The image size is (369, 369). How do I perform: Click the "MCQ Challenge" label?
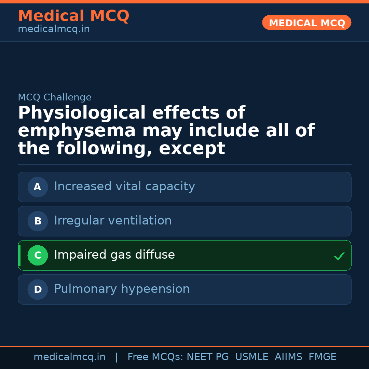55,97
